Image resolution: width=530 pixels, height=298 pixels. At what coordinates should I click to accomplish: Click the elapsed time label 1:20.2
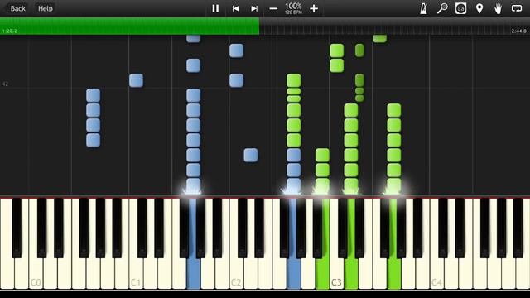point(9,31)
